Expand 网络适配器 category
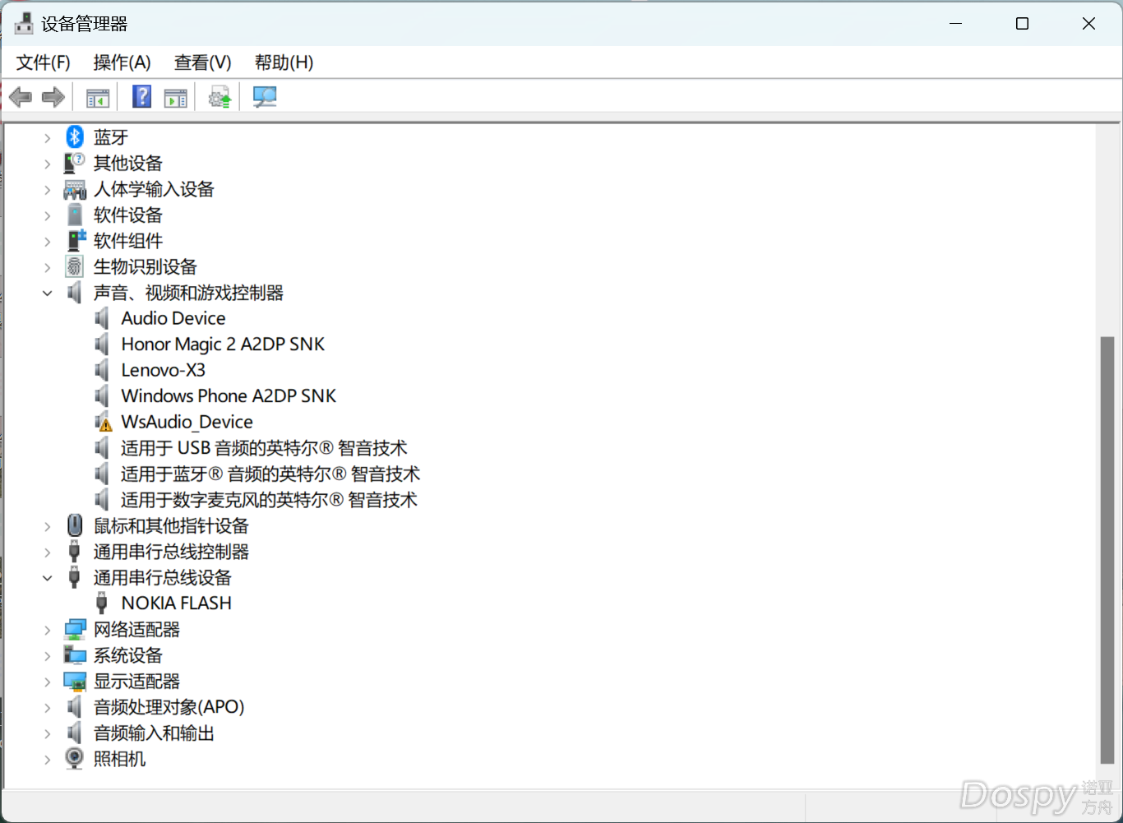The height and width of the screenshot is (823, 1123). click(x=48, y=630)
